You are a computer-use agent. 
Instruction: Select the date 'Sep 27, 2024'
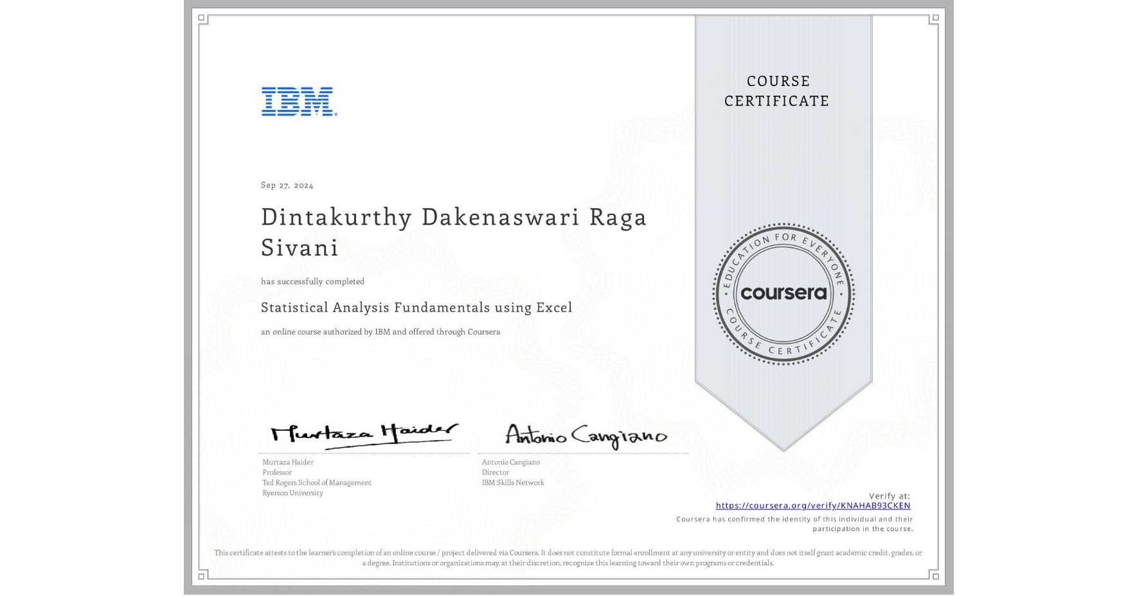coord(287,185)
